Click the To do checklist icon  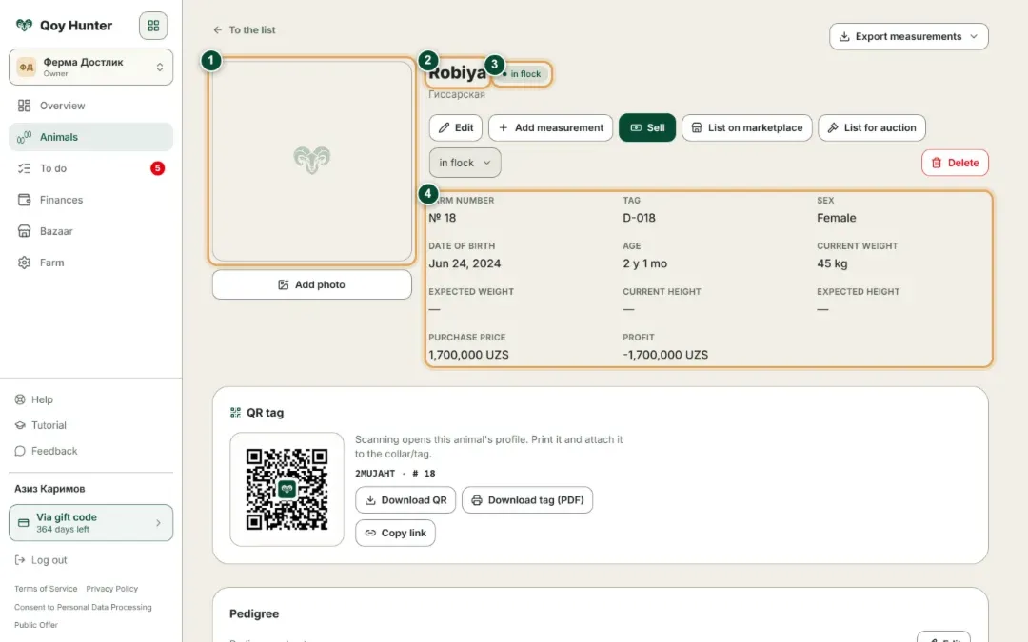(x=24, y=168)
